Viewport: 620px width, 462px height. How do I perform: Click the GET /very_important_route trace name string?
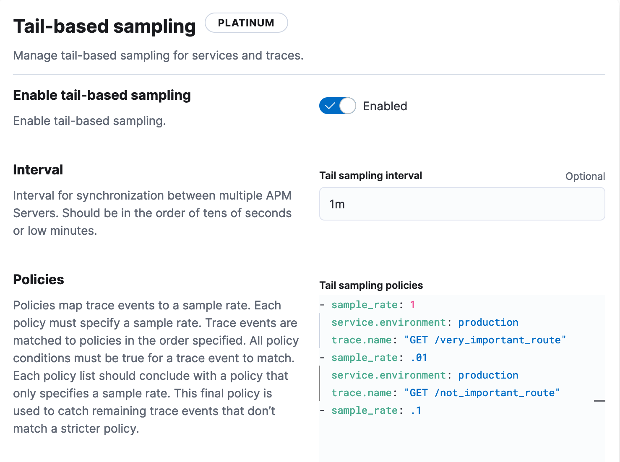[x=485, y=340]
